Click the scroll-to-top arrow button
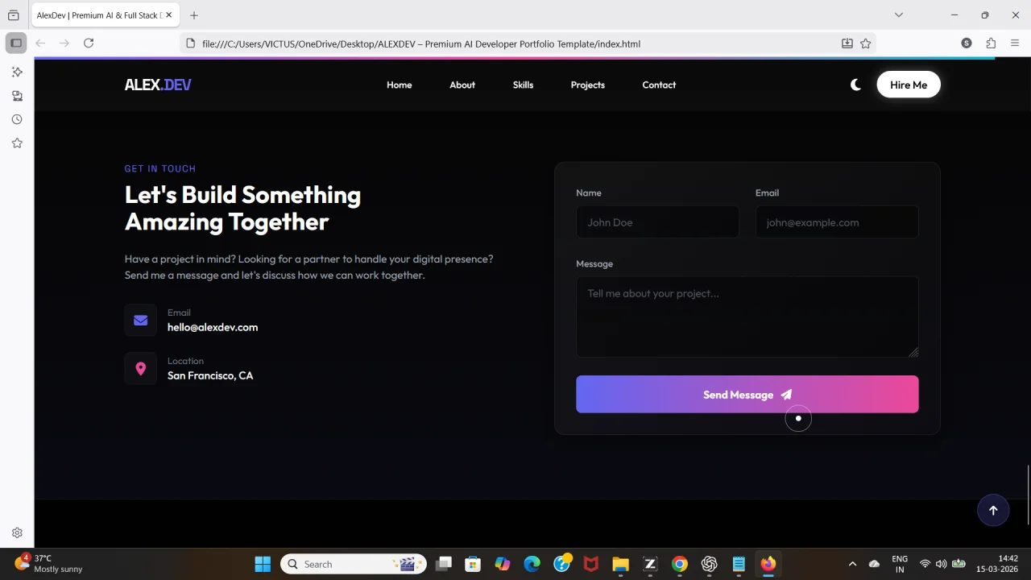Viewport: 1031px width, 580px height. [x=993, y=510]
